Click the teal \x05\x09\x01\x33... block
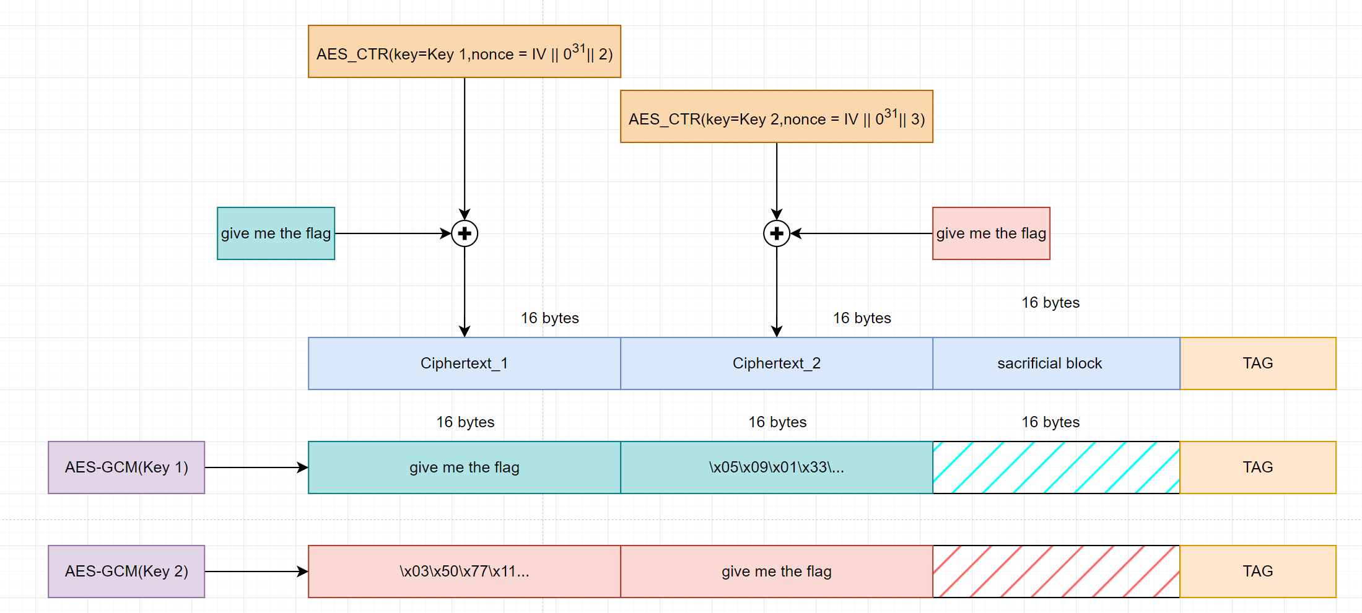 pyautogui.click(x=777, y=467)
